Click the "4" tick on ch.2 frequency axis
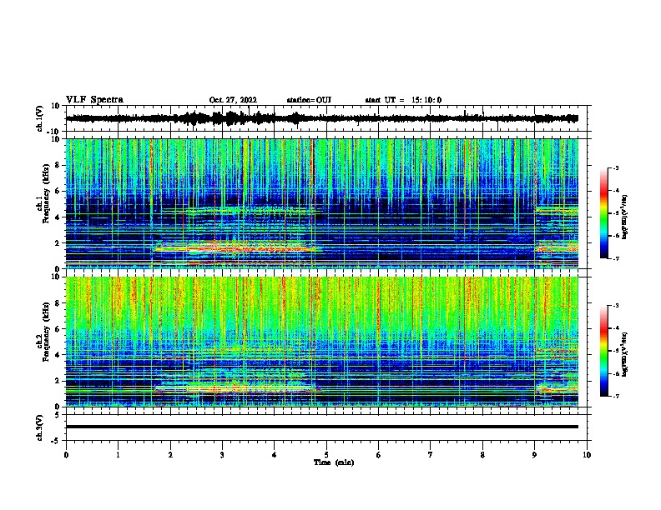 coord(58,355)
